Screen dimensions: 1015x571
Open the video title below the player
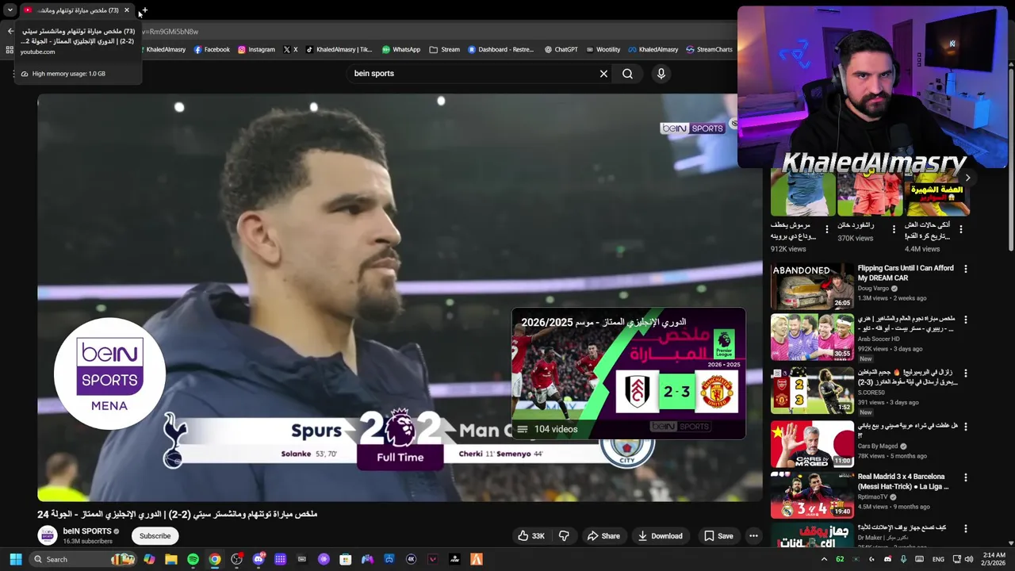click(x=178, y=514)
